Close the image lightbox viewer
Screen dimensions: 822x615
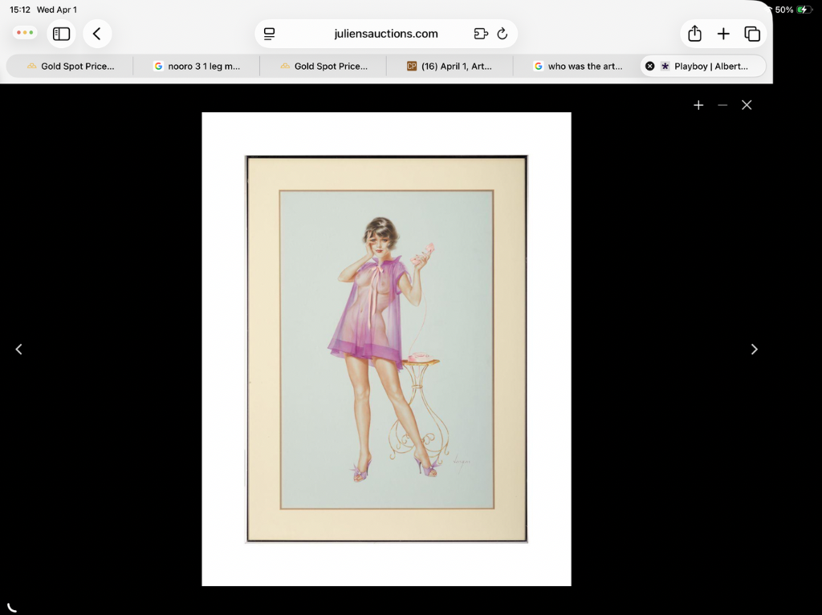click(747, 105)
